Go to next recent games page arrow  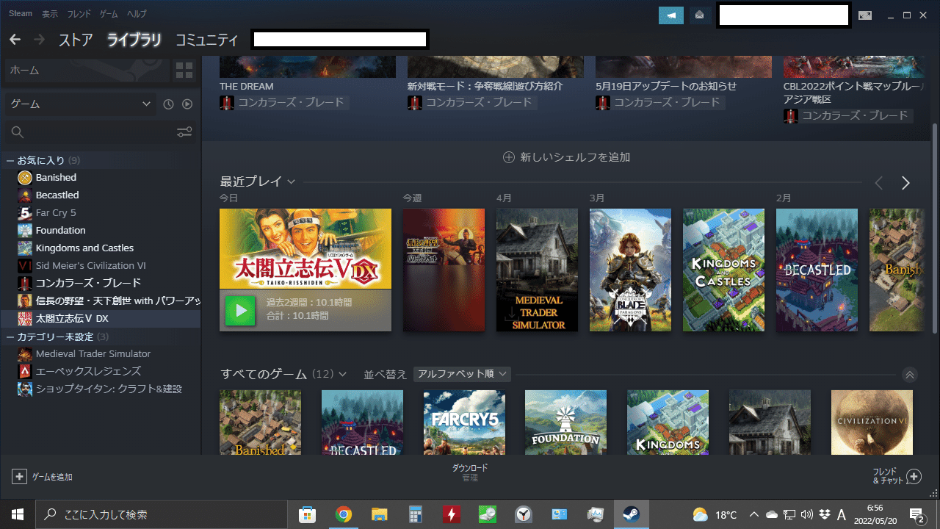pos(905,183)
